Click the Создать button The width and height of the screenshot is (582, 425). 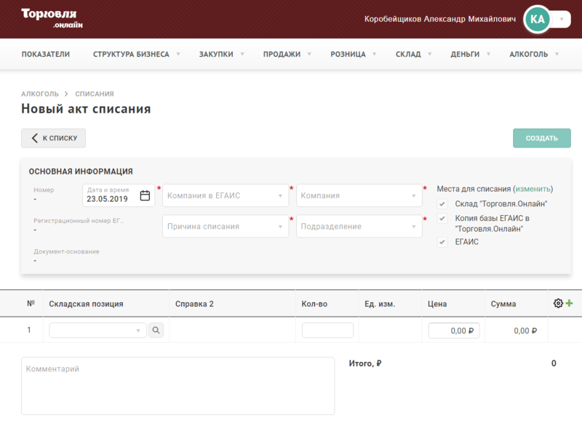click(x=541, y=138)
